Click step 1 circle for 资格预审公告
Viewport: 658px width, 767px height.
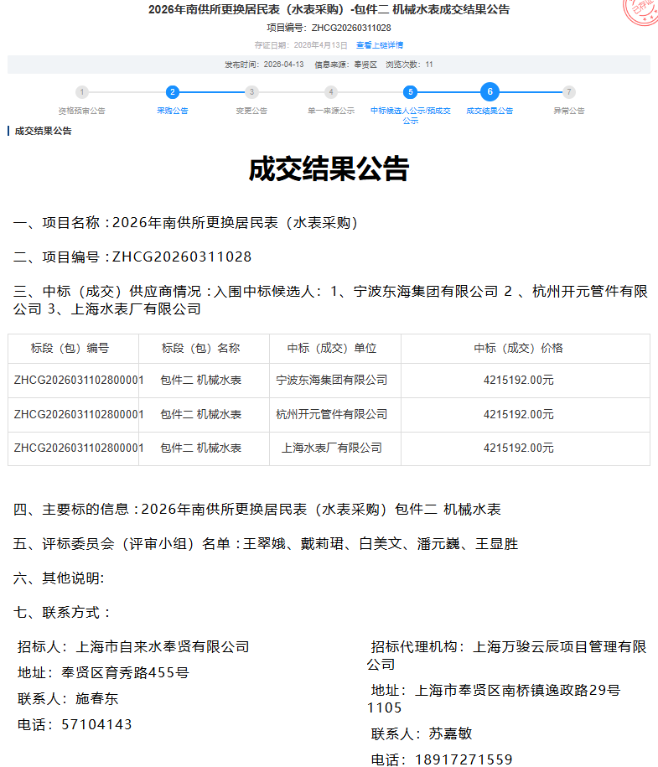pos(81,92)
